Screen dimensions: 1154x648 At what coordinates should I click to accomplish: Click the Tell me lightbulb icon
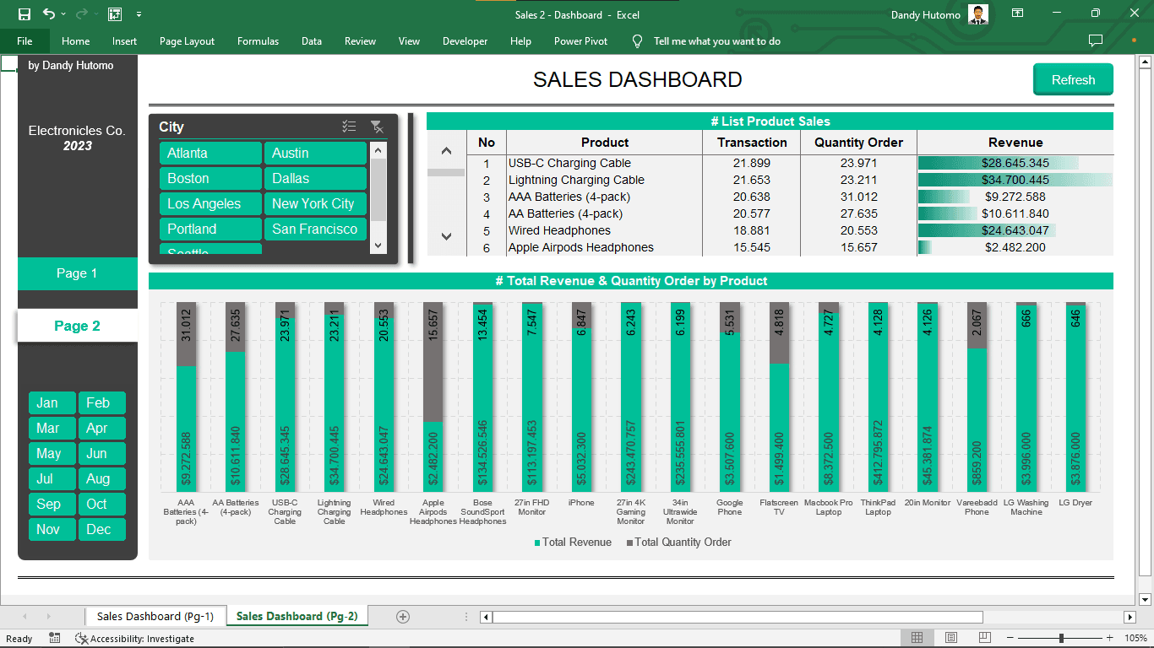click(x=638, y=41)
